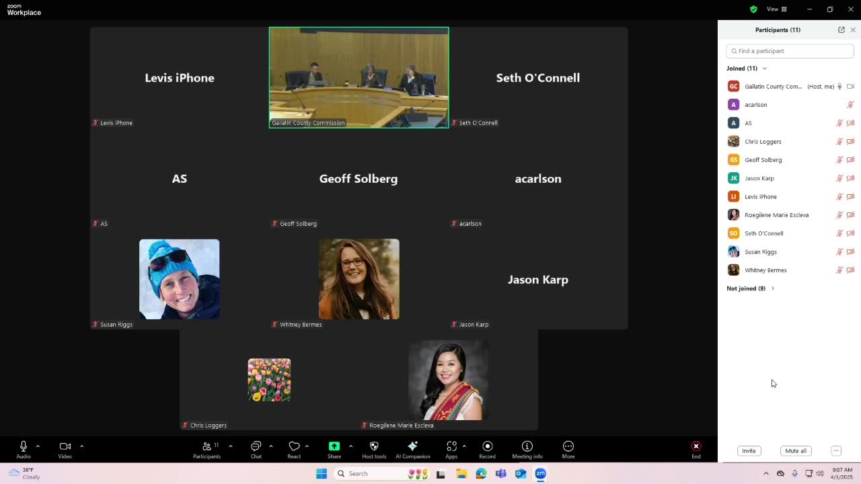The height and width of the screenshot is (484, 861).
Task: Click the Mute all button
Action: pyautogui.click(x=795, y=451)
